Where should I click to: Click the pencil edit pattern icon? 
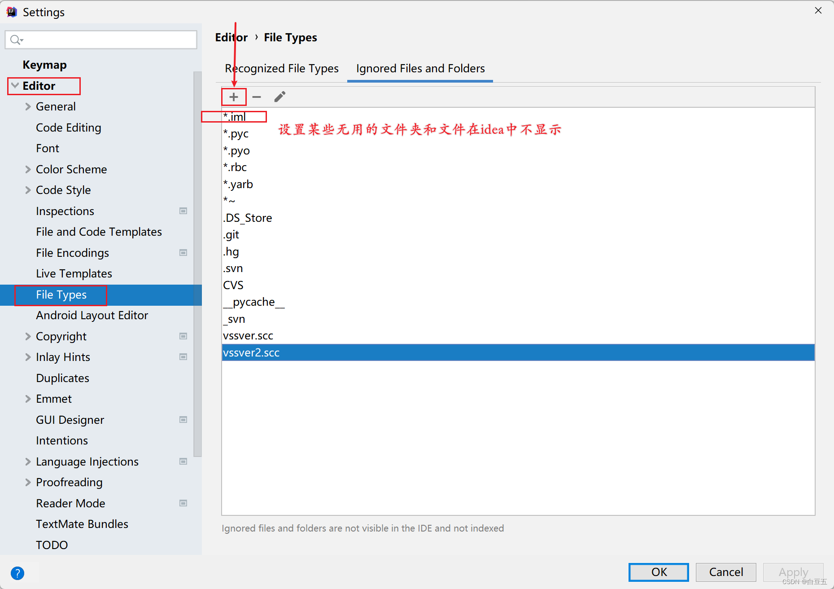pos(280,97)
